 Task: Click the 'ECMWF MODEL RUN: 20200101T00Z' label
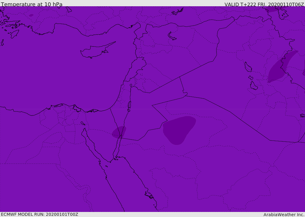pos(40,214)
